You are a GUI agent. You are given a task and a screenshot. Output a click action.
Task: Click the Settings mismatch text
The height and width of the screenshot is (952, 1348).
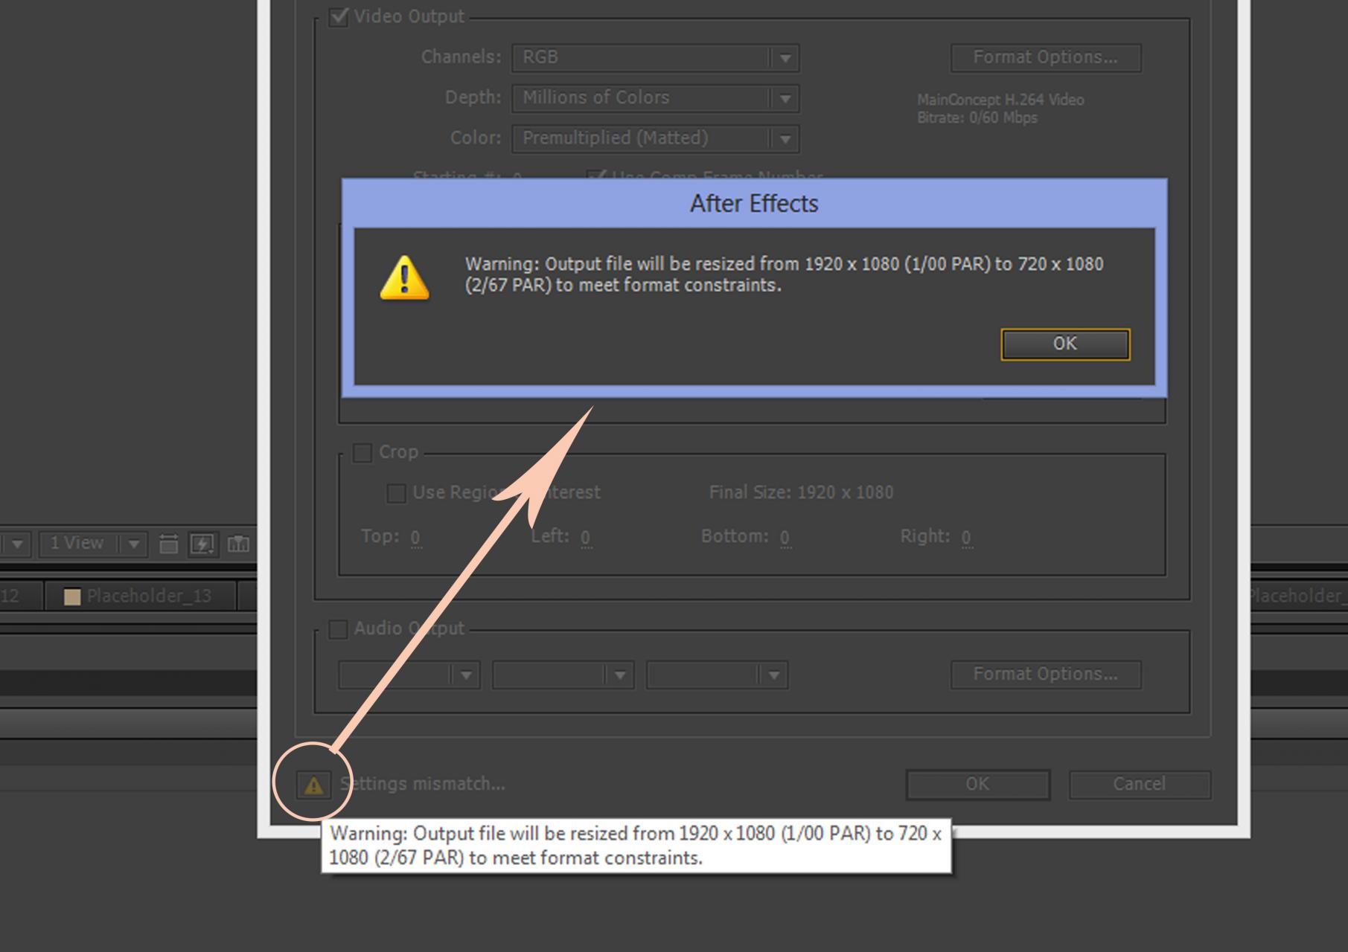pos(423,784)
